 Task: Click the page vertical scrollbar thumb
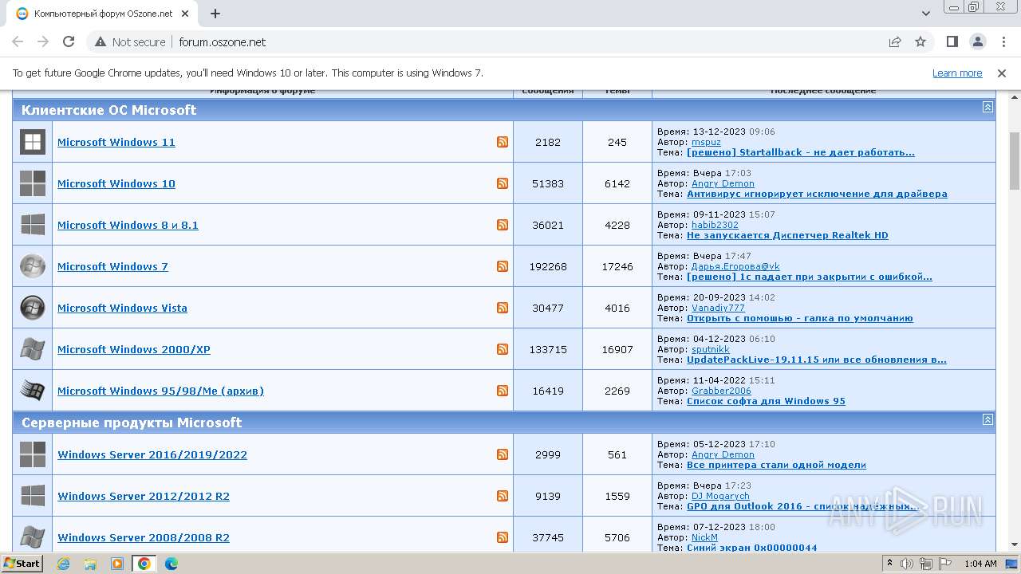1015,161
